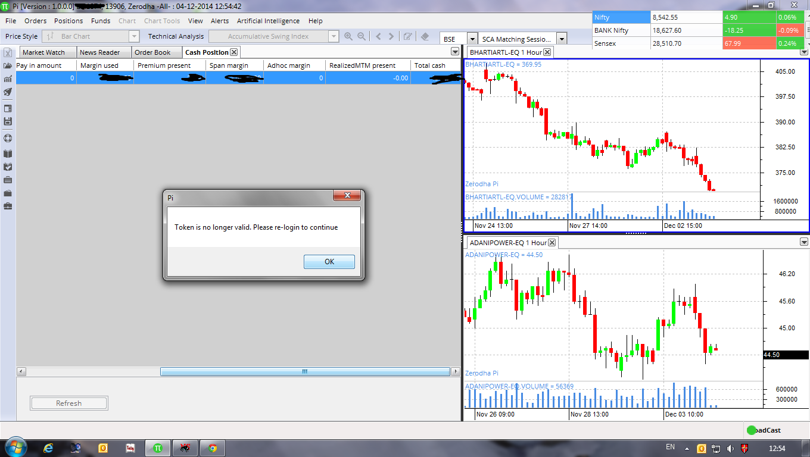Click the eraser toolbar icon

coord(425,36)
